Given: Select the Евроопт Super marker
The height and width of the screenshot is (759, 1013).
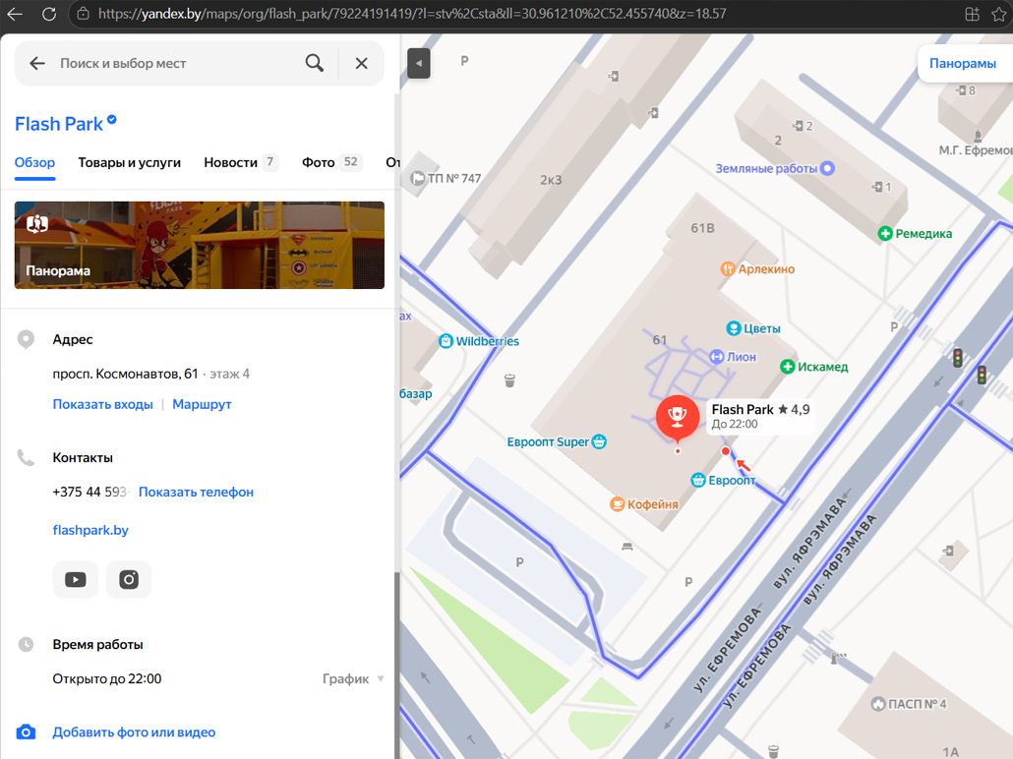Looking at the screenshot, I should click(x=557, y=441).
